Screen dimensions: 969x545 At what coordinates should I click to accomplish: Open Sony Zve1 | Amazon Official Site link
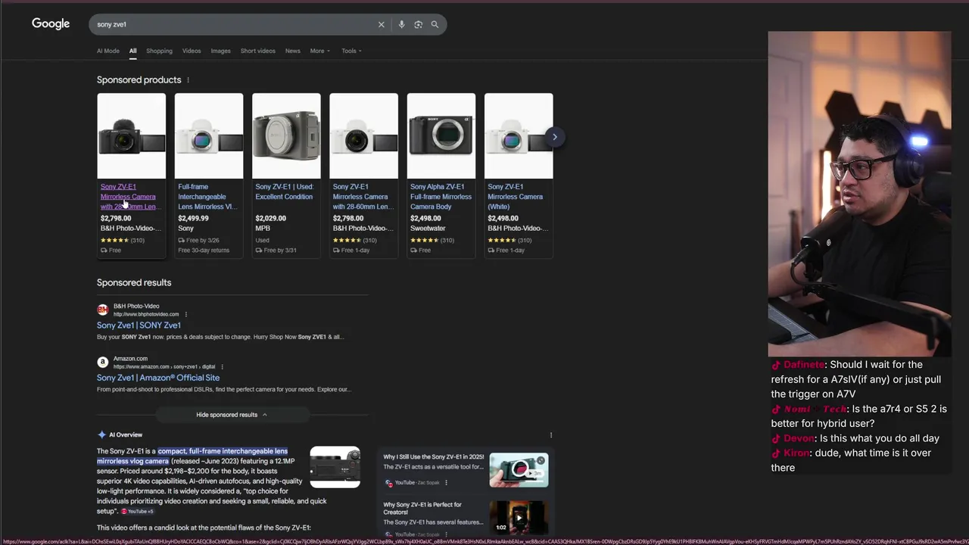point(158,378)
